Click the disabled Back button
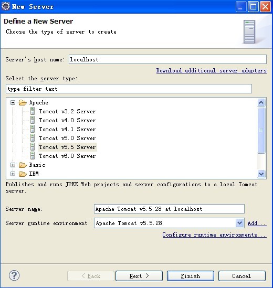273x288 pixels. pos(91,276)
